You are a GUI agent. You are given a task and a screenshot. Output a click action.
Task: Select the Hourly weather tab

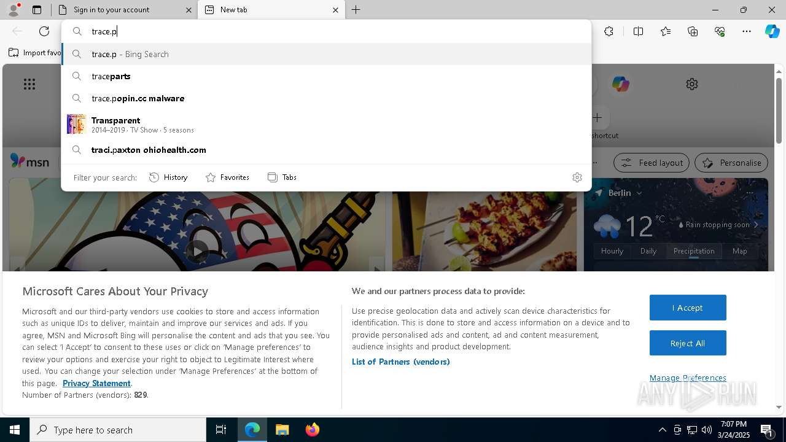coord(612,251)
